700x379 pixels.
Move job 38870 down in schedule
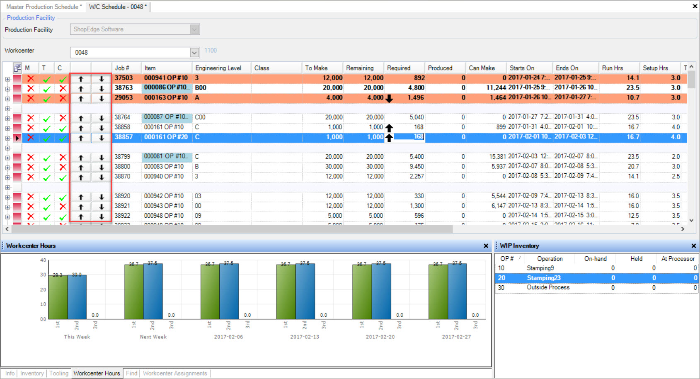coord(101,177)
